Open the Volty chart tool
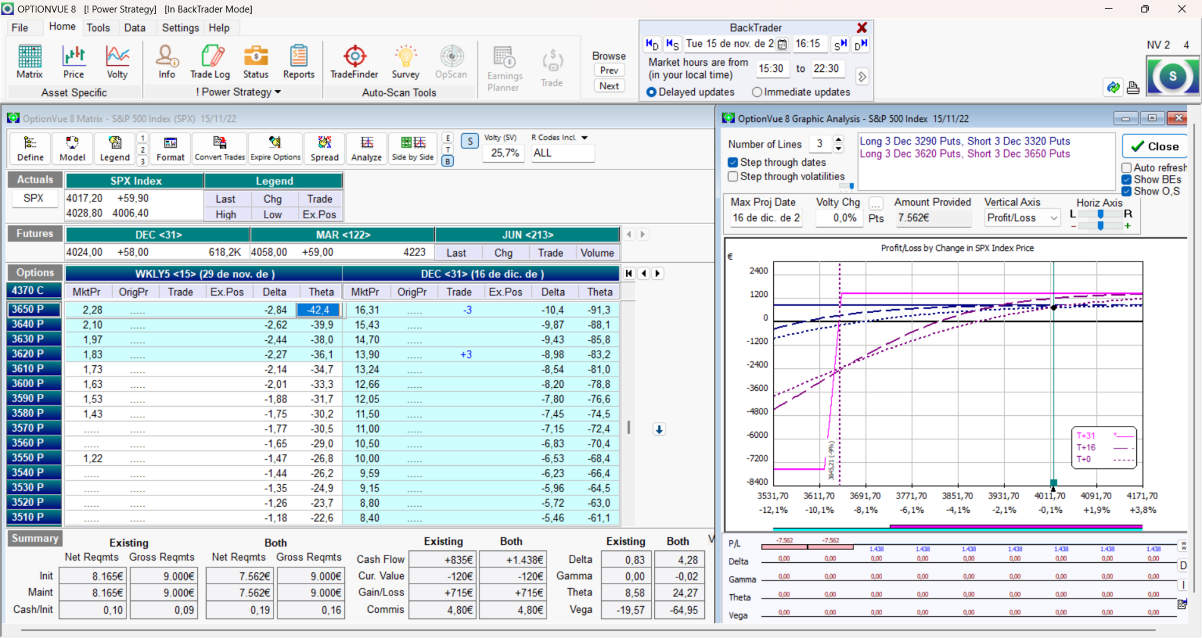The width and height of the screenshot is (1202, 638). 117,62
